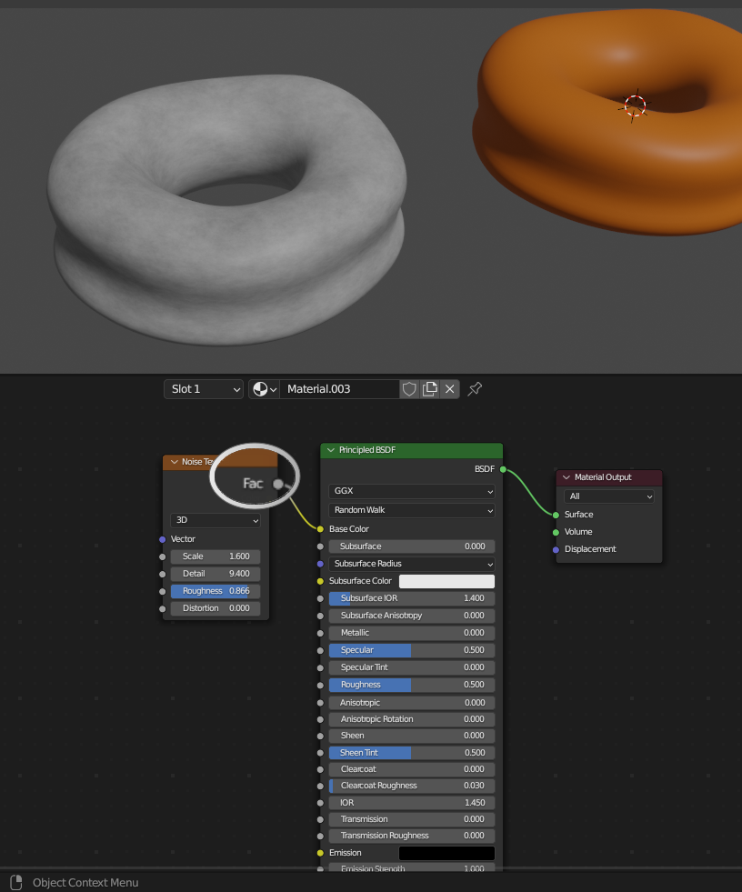Adjust Principled BSDF Roughness 0.500 slider
Screen dimensions: 742x892
tap(411, 685)
